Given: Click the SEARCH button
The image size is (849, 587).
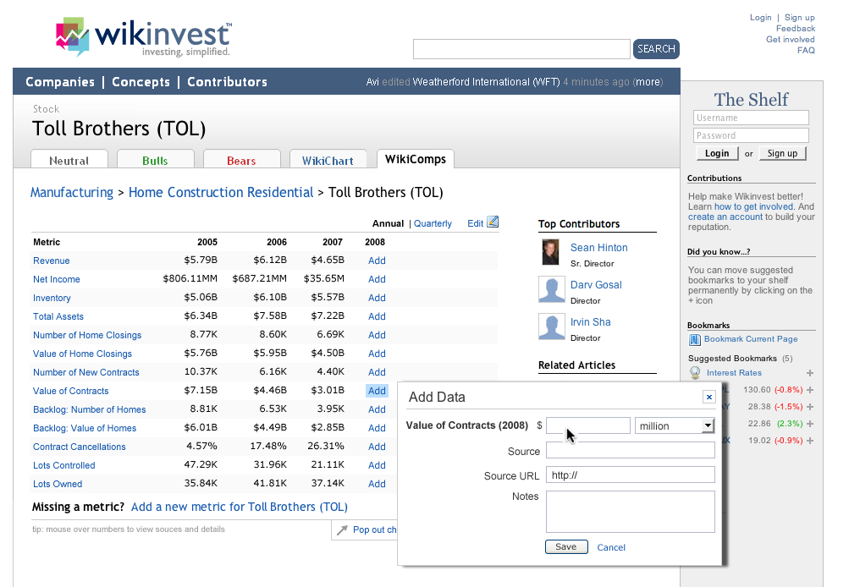Looking at the screenshot, I should tap(656, 49).
